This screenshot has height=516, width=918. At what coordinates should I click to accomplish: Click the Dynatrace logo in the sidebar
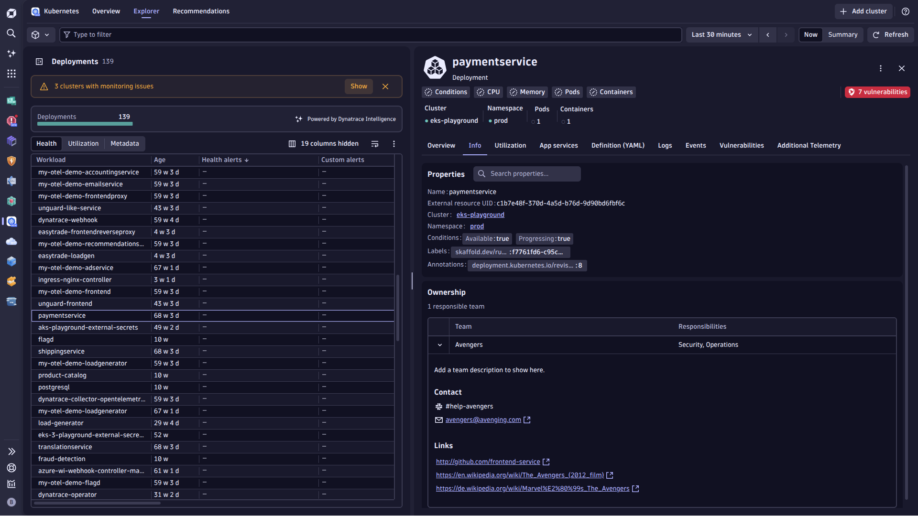[x=11, y=13]
